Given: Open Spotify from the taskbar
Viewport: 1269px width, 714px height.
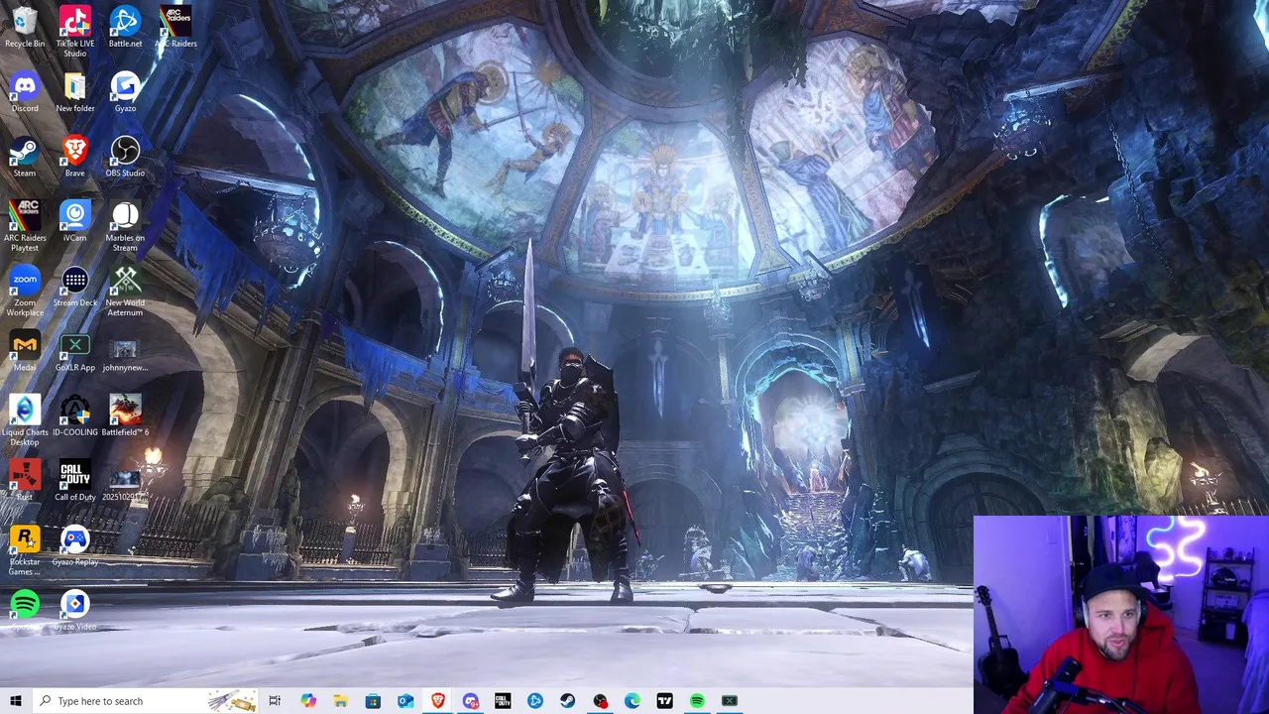Looking at the screenshot, I should pyautogui.click(x=697, y=701).
